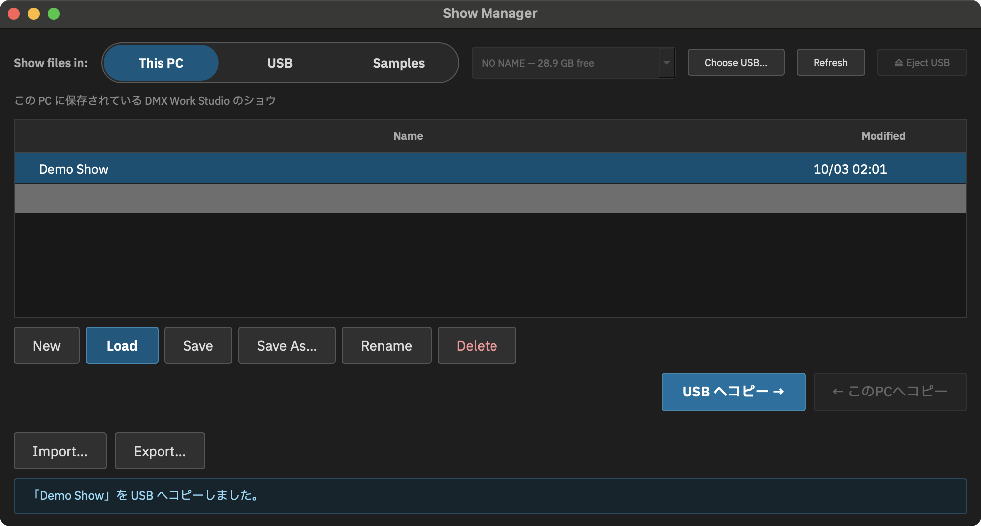The image size is (981, 526).
Task: Close the Show Manager window
Action: coord(14,14)
